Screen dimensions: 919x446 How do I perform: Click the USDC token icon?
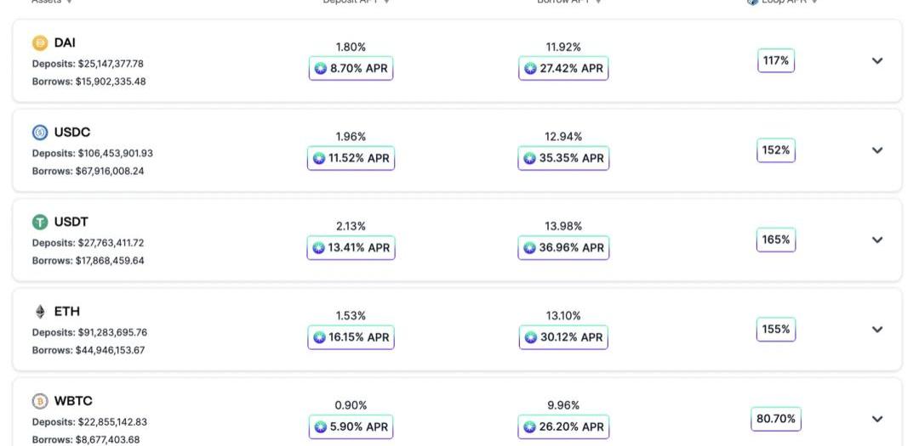click(40, 133)
